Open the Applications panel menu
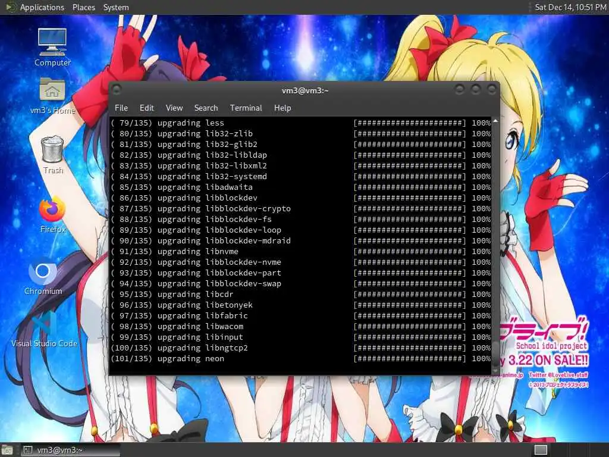The width and height of the screenshot is (609, 457). click(x=42, y=7)
